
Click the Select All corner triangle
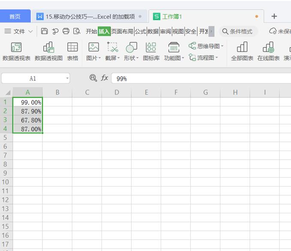click(x=8, y=93)
